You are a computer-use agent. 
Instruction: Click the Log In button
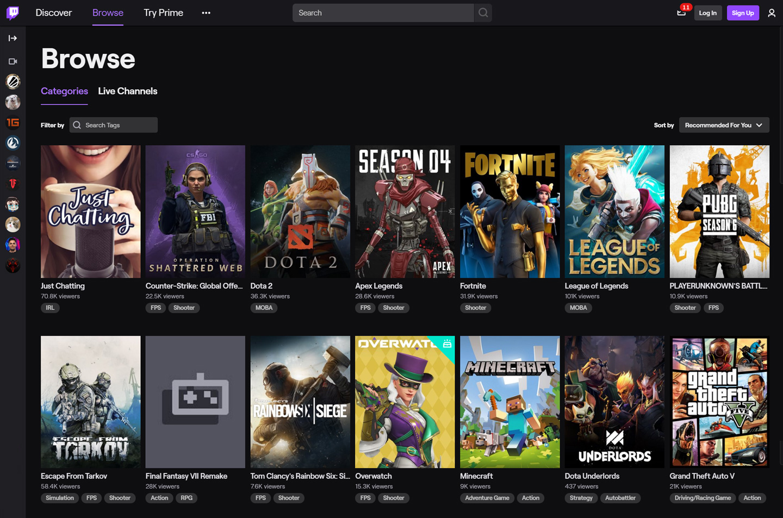click(x=707, y=13)
